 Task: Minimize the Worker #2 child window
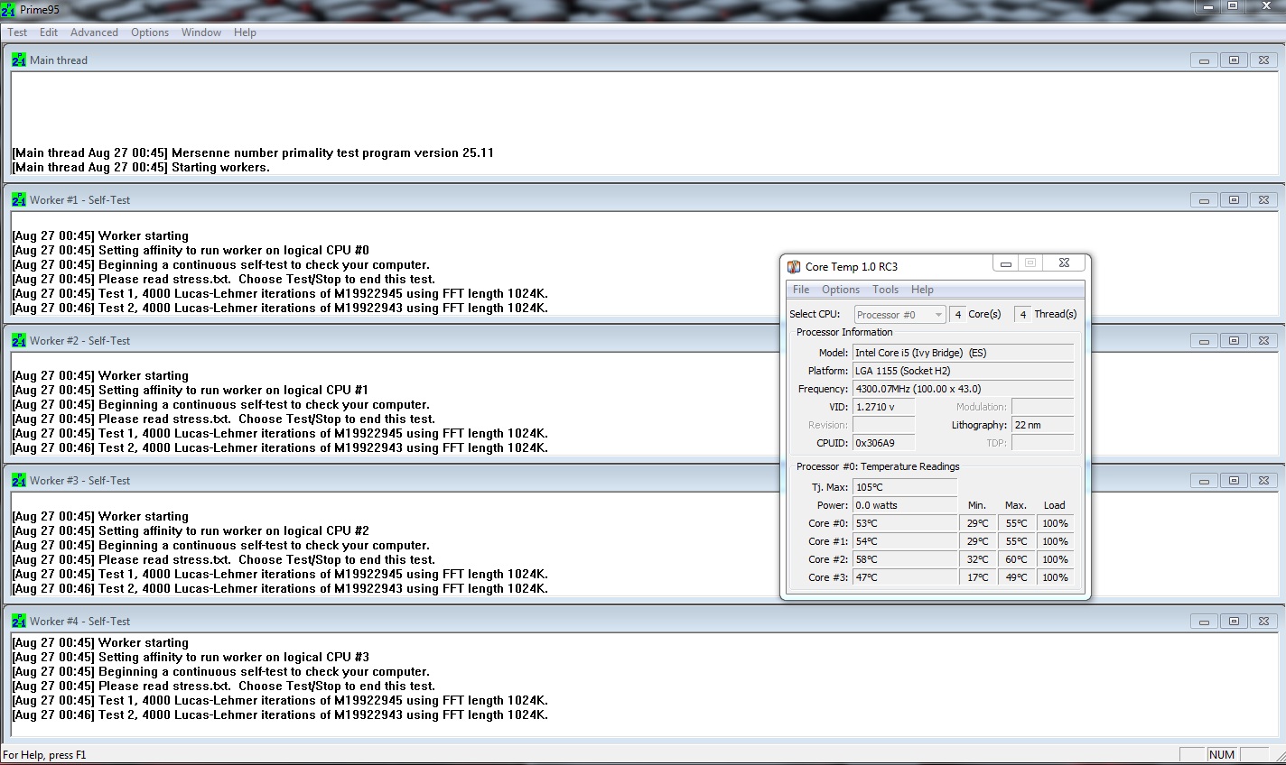click(1204, 341)
